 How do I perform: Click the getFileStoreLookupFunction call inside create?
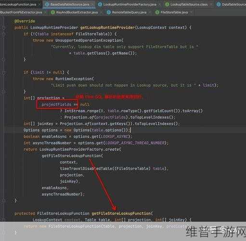click(71, 156)
